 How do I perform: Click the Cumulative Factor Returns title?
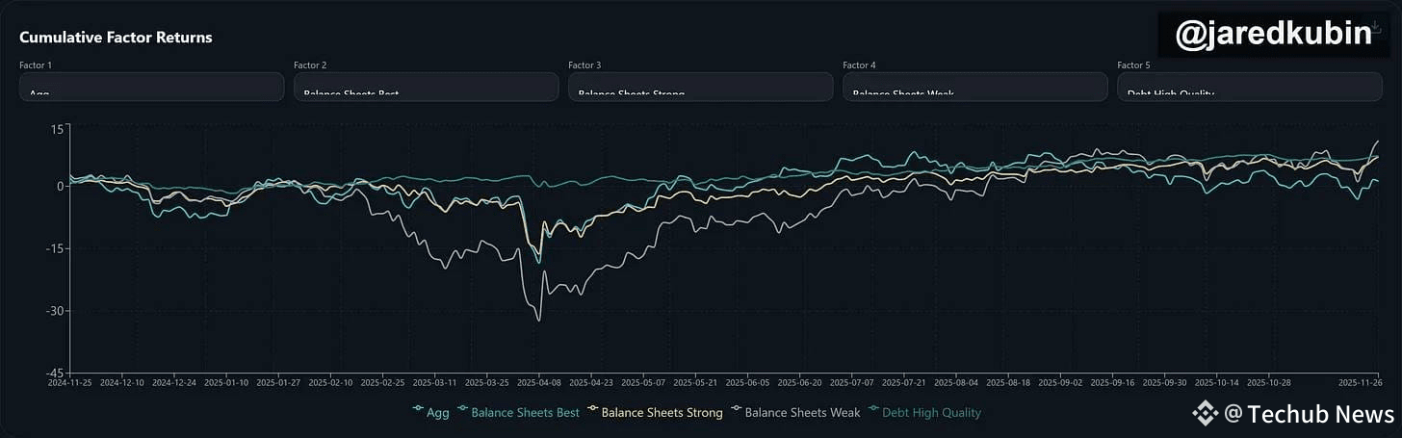(116, 38)
